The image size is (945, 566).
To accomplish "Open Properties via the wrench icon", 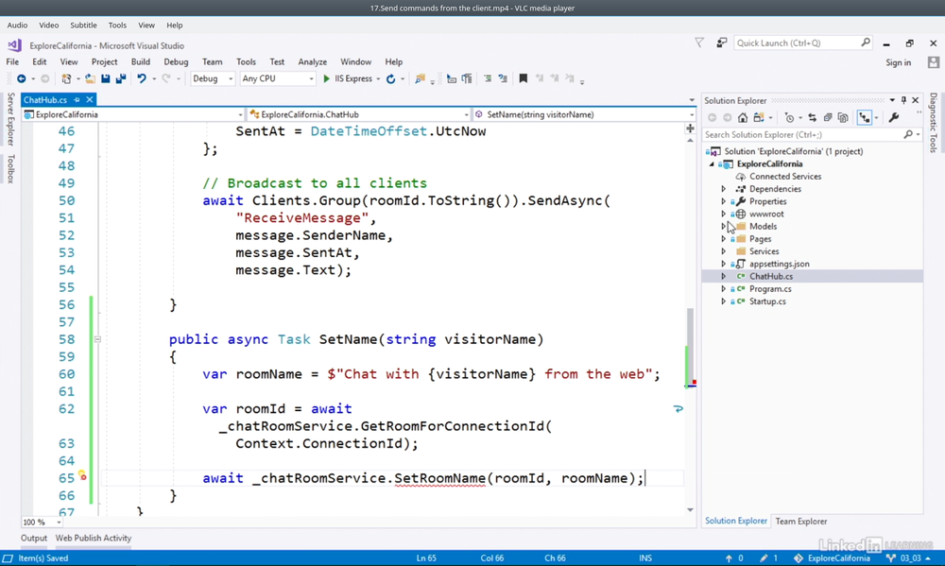I will tap(894, 117).
